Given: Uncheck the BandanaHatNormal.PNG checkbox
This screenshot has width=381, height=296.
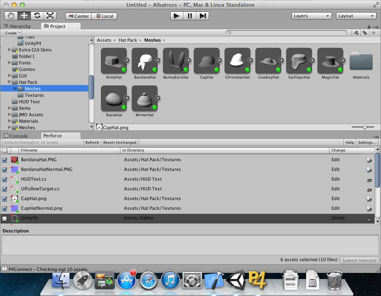Looking at the screenshot, I should tap(4, 170).
